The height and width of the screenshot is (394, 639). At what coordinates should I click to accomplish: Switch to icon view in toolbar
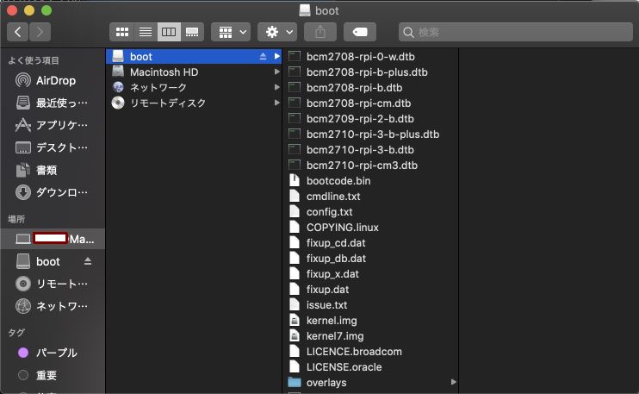coord(121,32)
